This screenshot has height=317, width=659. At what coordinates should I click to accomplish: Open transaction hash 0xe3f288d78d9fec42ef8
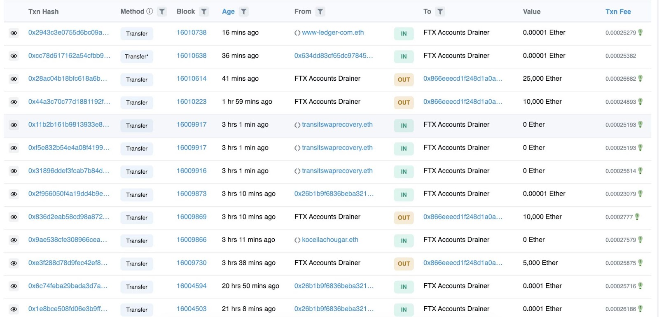click(68, 263)
